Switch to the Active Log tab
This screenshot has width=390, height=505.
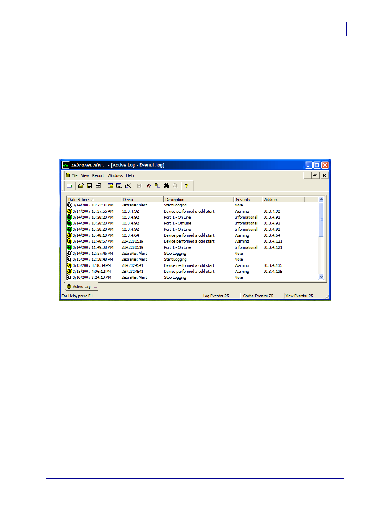82,287
